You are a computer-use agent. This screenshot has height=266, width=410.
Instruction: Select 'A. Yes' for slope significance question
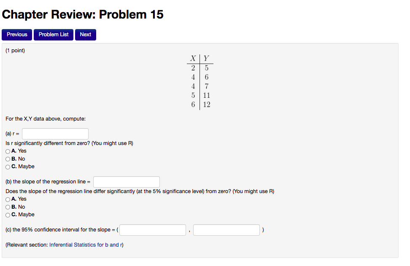tap(8, 199)
